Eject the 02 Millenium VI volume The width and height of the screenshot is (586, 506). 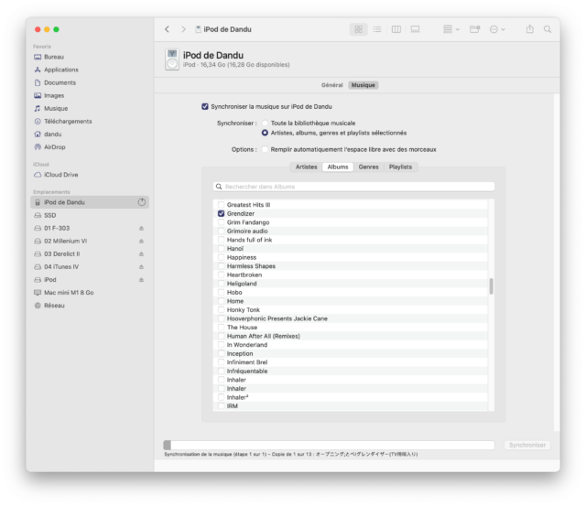pos(141,242)
